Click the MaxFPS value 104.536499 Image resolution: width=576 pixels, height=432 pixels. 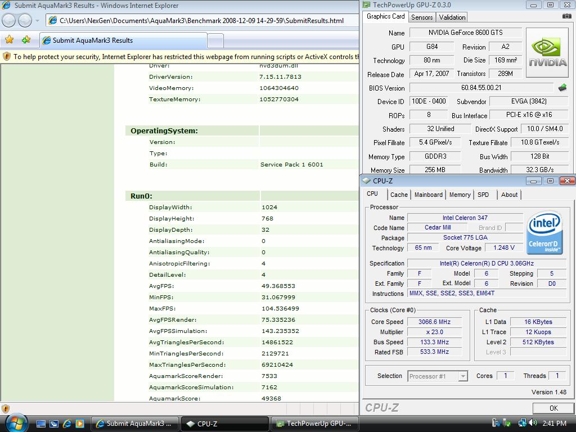click(x=280, y=309)
